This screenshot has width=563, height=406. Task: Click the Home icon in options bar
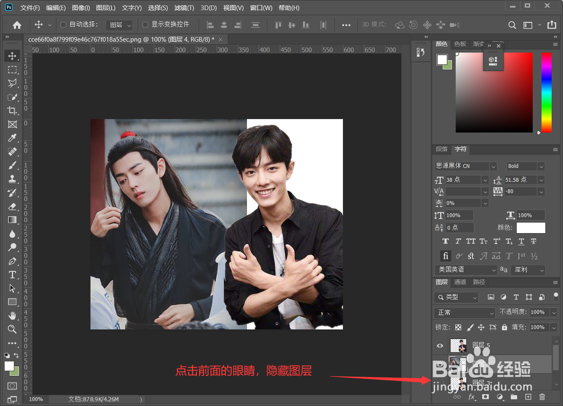tap(17, 25)
